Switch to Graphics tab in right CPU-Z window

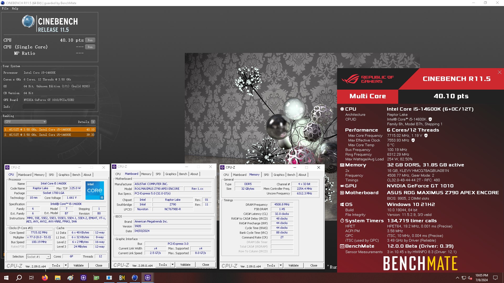coord(279,175)
